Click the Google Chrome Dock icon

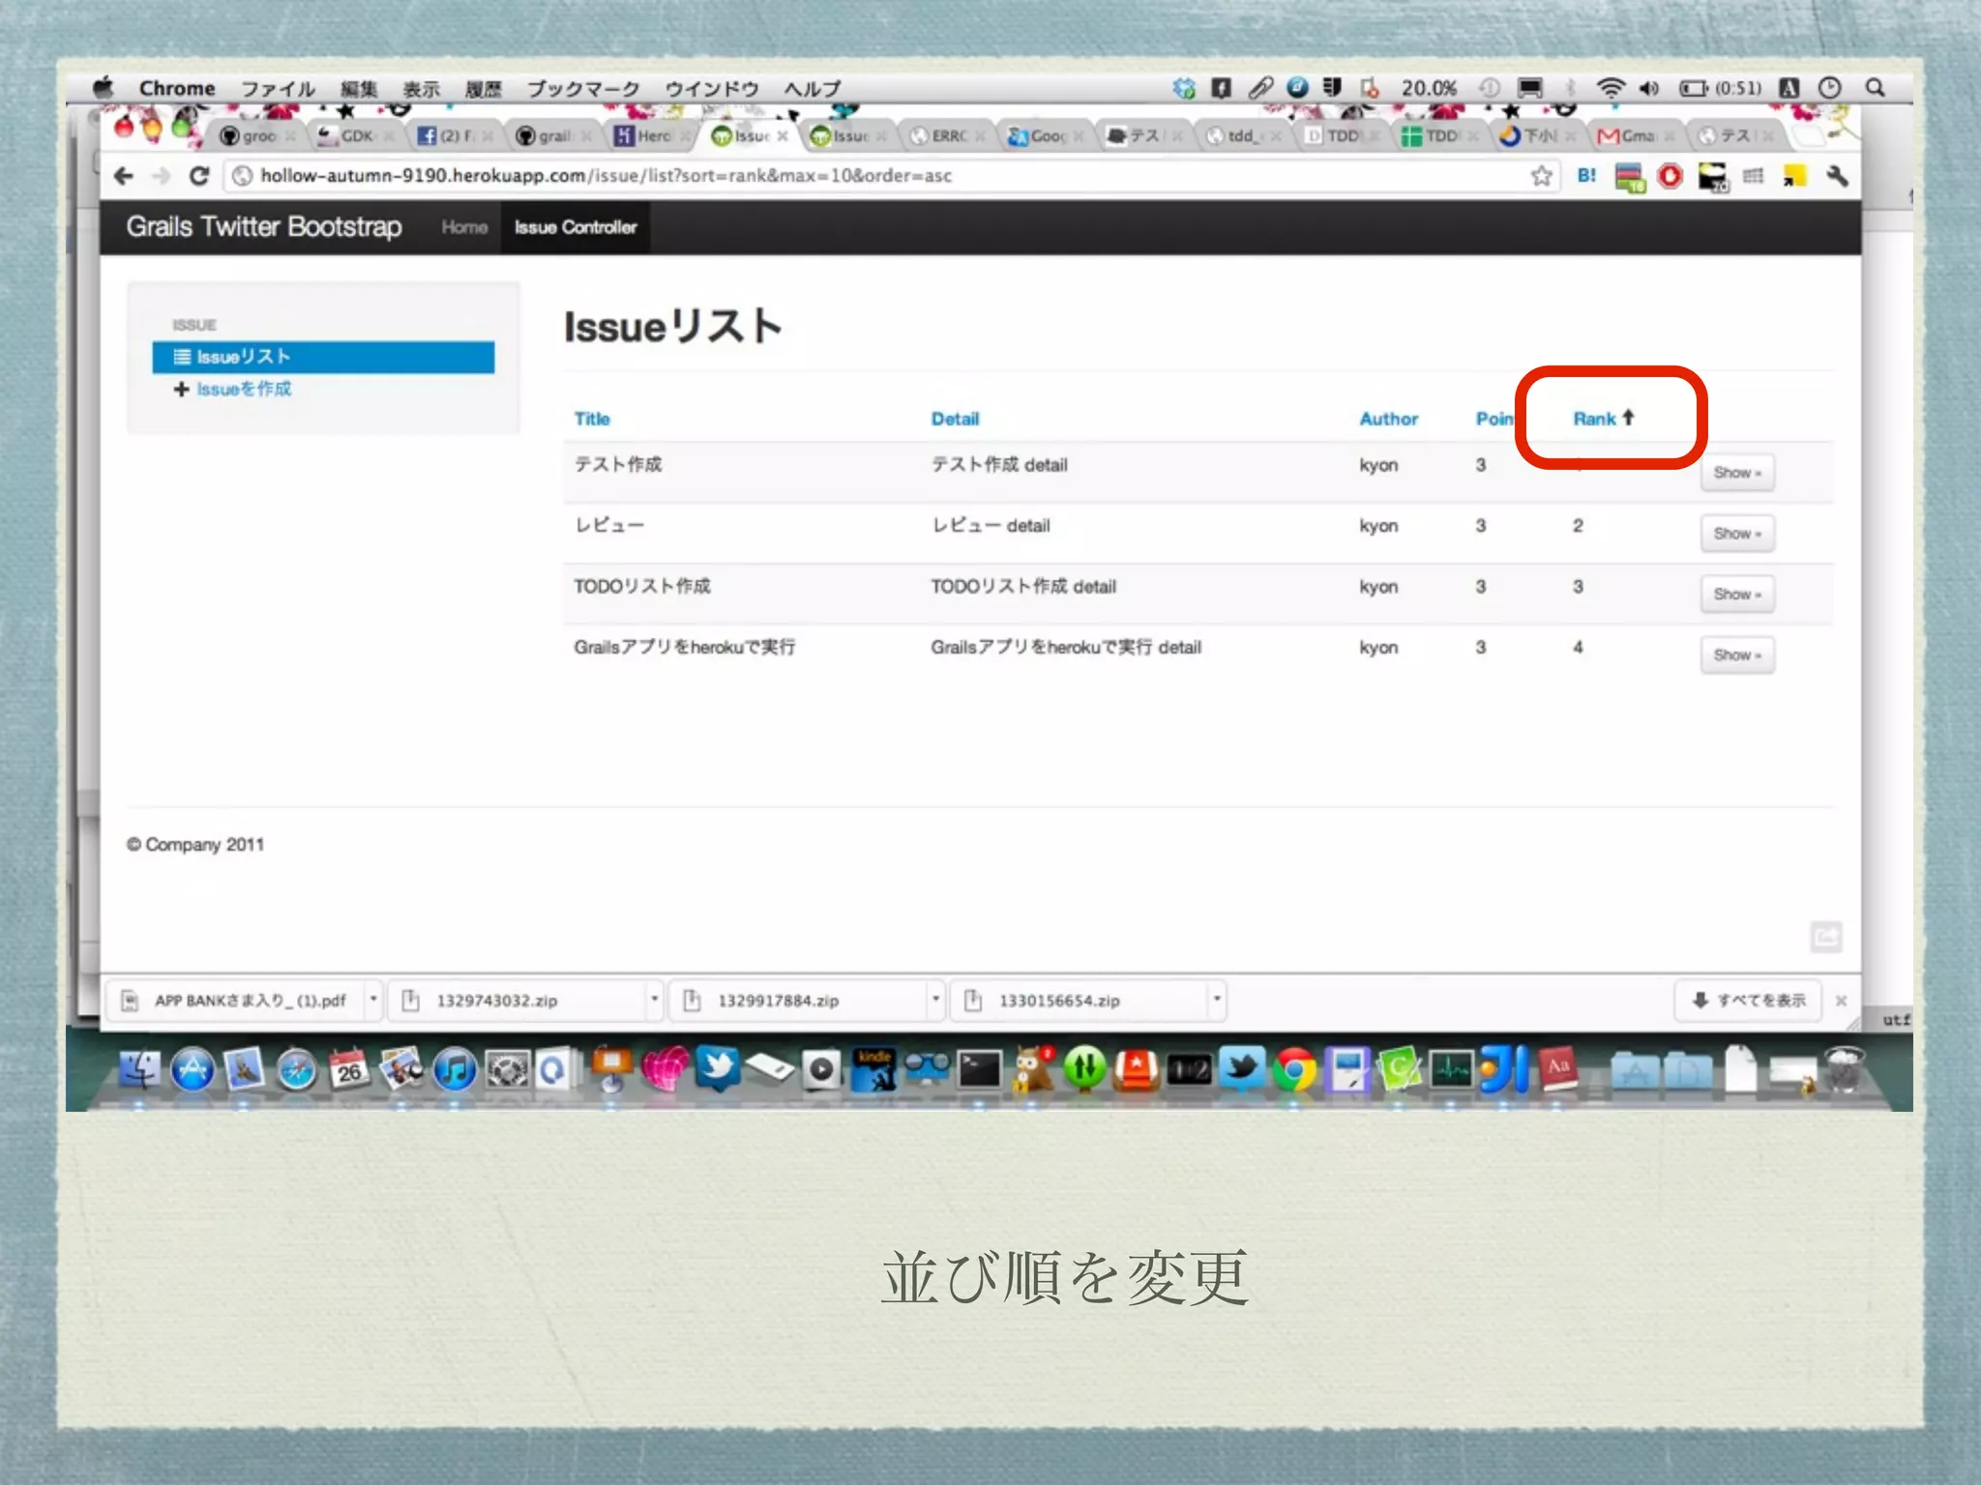1294,1070
